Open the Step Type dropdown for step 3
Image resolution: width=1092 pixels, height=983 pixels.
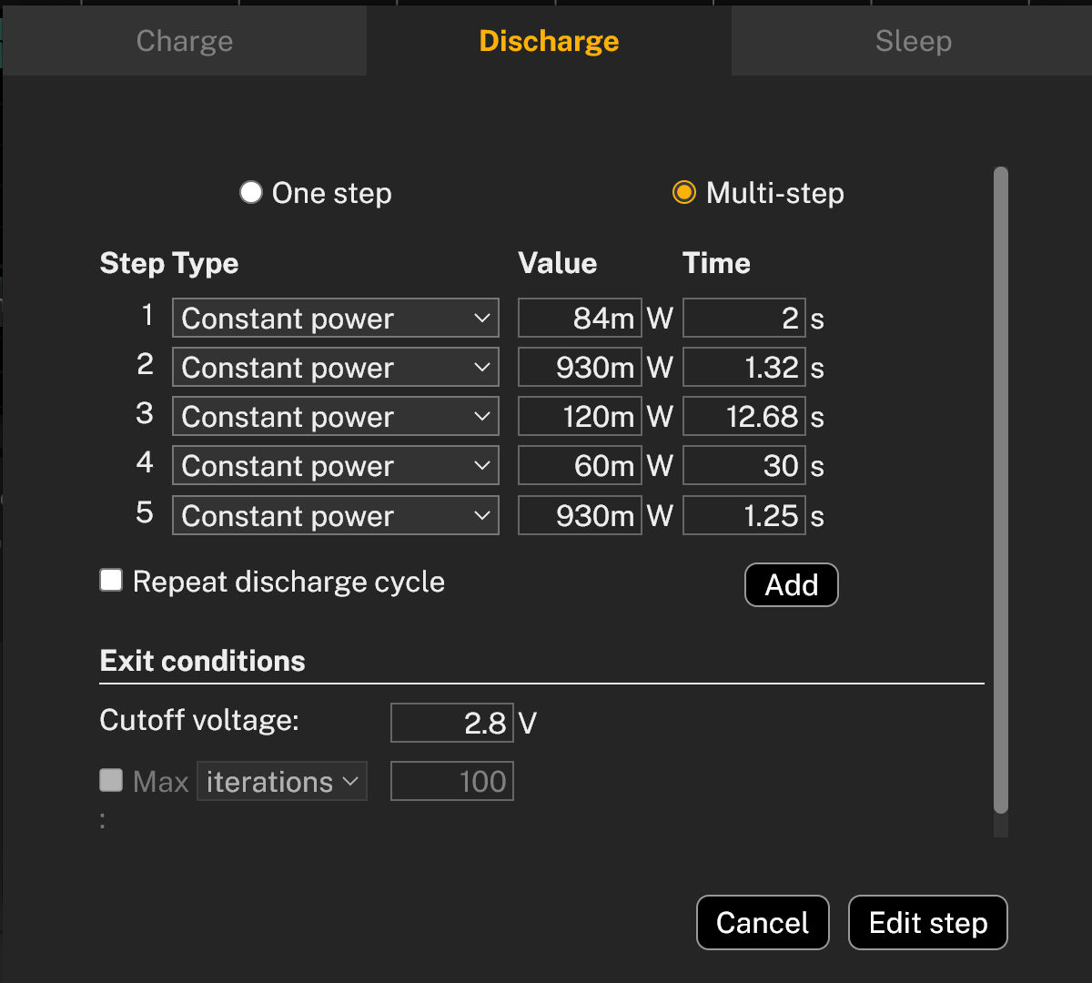click(x=335, y=416)
